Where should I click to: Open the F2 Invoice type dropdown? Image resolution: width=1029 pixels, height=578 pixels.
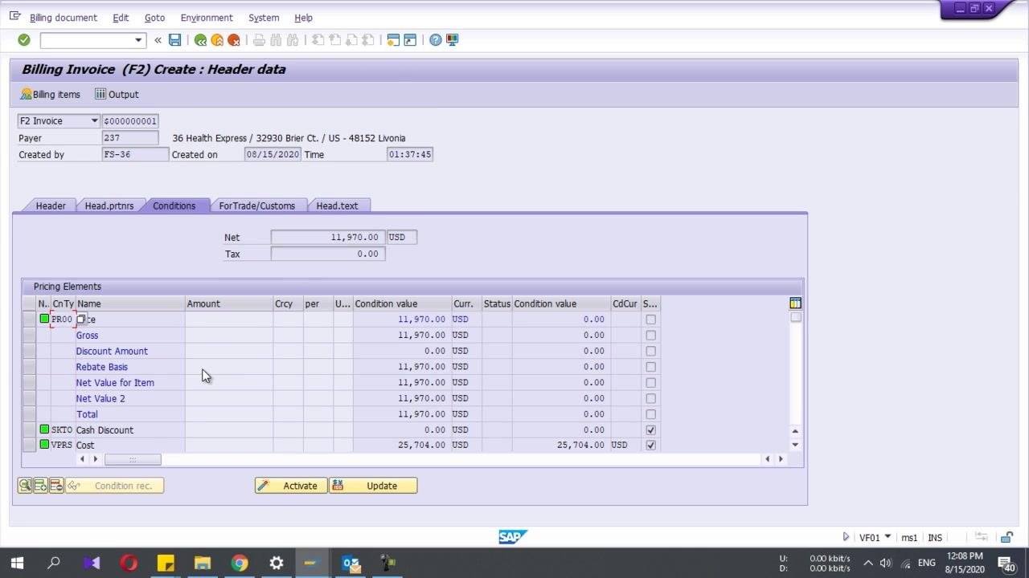pos(94,121)
